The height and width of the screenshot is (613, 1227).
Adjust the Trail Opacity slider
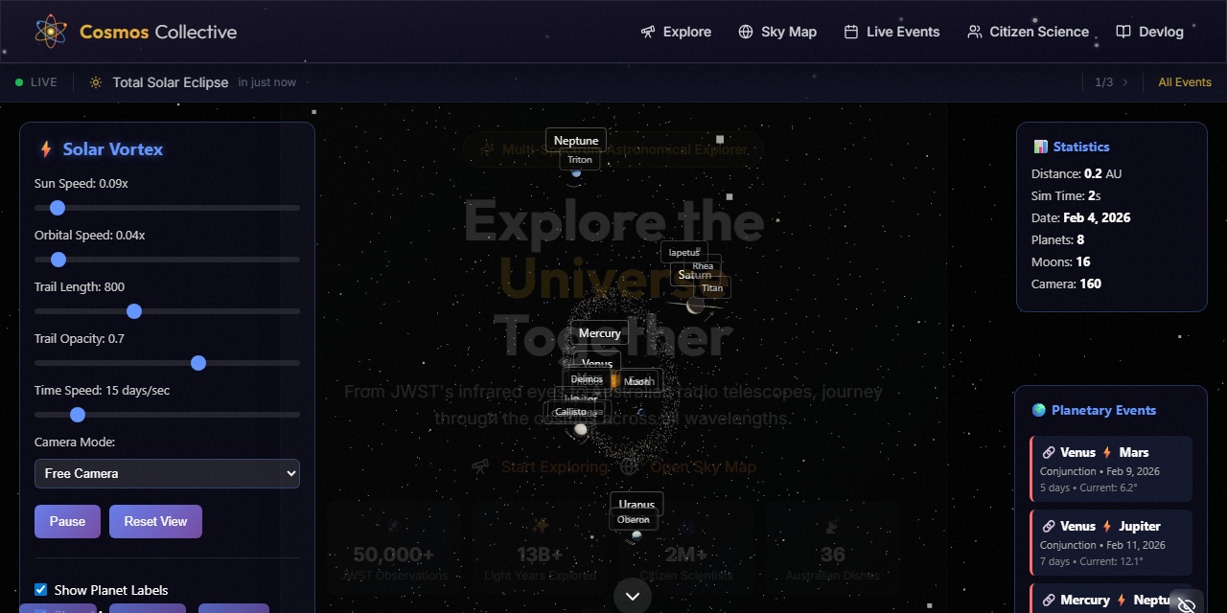167,363
